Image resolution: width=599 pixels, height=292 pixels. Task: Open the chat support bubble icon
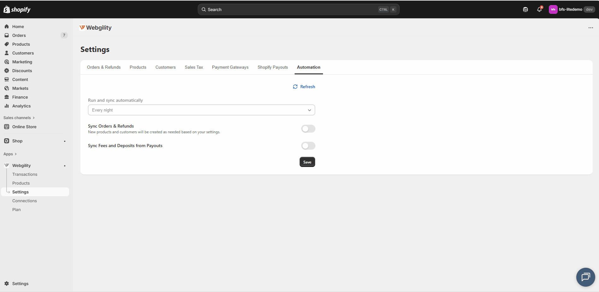click(x=585, y=277)
